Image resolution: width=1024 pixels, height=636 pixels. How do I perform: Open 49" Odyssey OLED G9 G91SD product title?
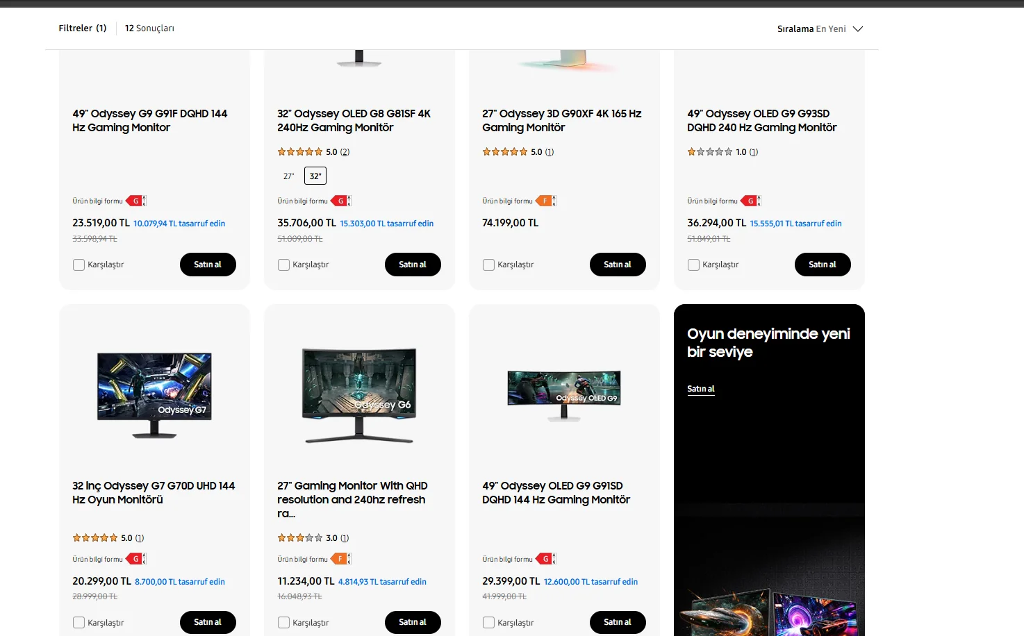pyautogui.click(x=556, y=493)
